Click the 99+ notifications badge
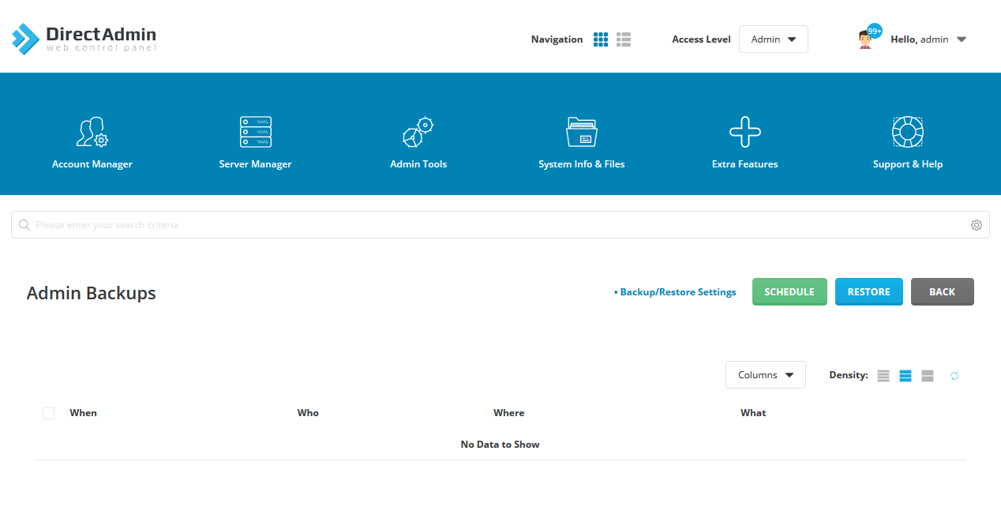 tap(875, 31)
